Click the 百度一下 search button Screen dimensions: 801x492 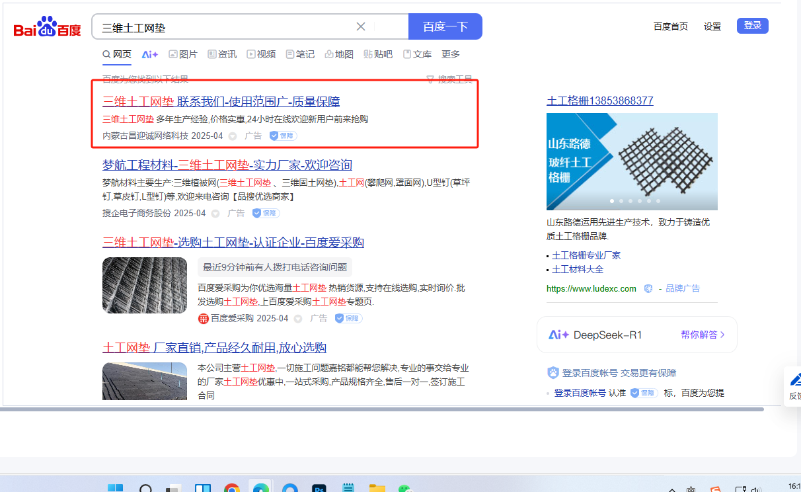445,26
